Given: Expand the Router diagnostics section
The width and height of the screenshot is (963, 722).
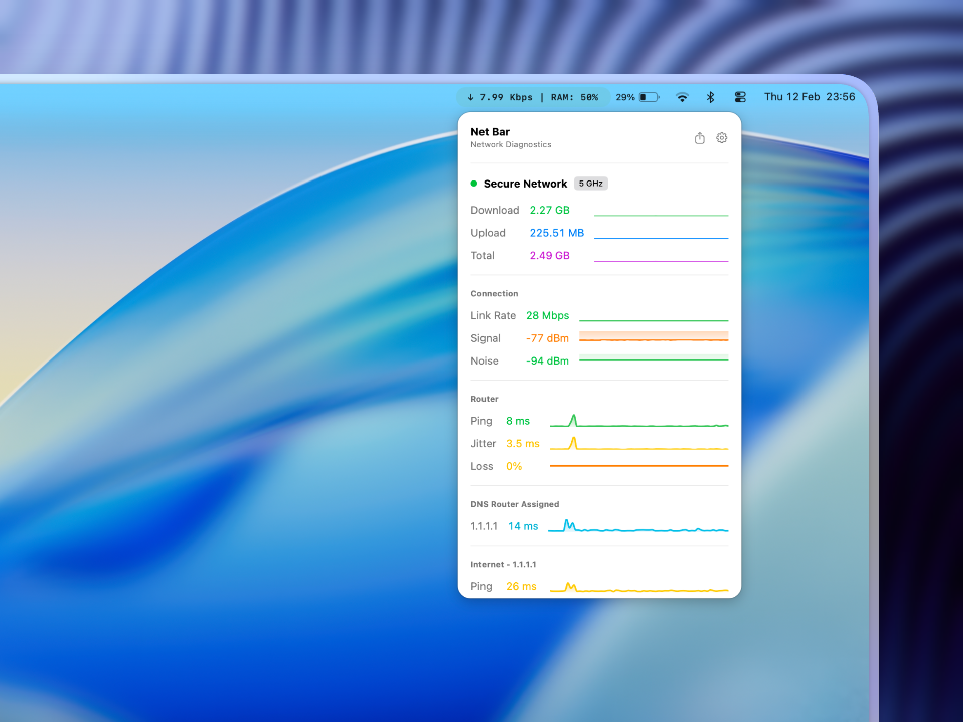Looking at the screenshot, I should (x=484, y=399).
